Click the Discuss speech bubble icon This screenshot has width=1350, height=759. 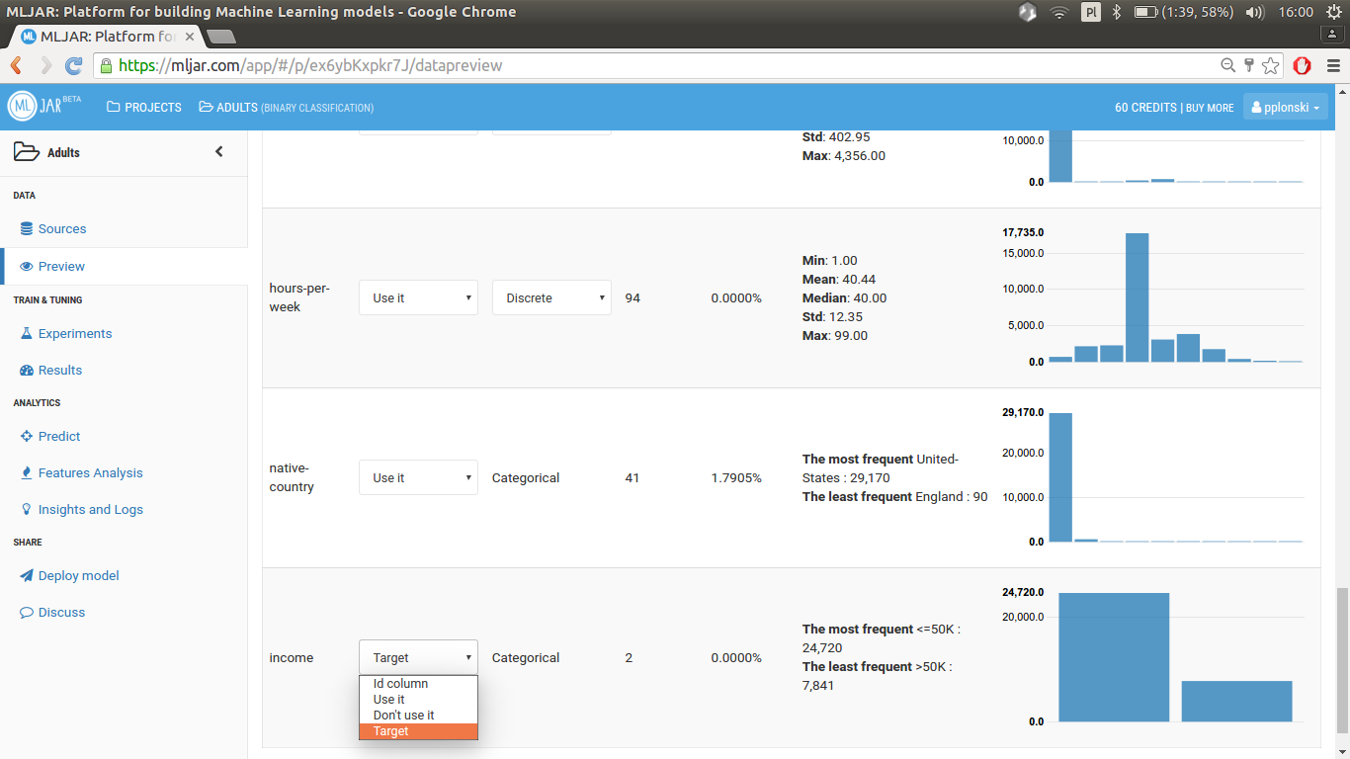pyautogui.click(x=27, y=612)
